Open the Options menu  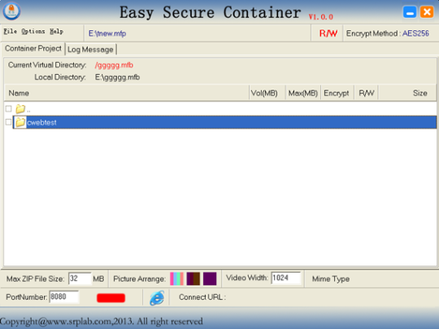(x=33, y=32)
